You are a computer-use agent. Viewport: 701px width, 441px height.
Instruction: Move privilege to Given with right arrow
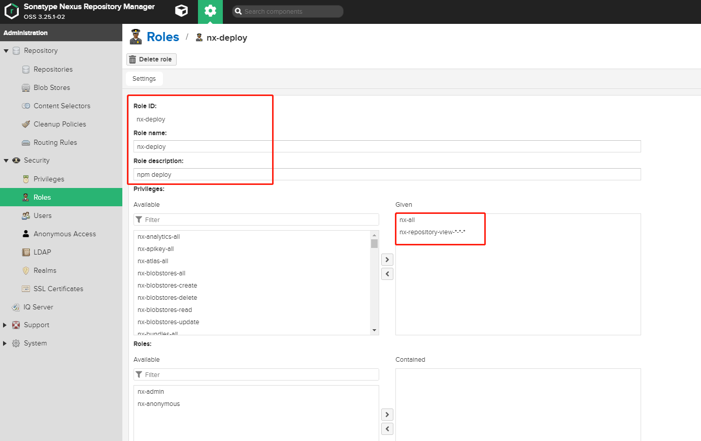(x=387, y=260)
